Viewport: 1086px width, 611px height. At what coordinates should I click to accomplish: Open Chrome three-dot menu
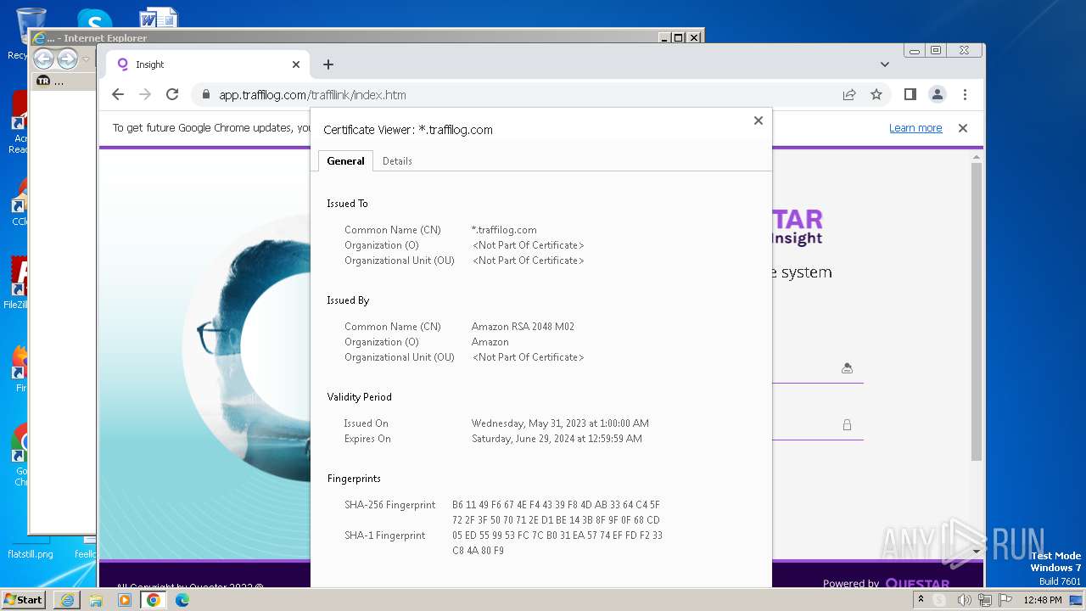pyautogui.click(x=965, y=94)
